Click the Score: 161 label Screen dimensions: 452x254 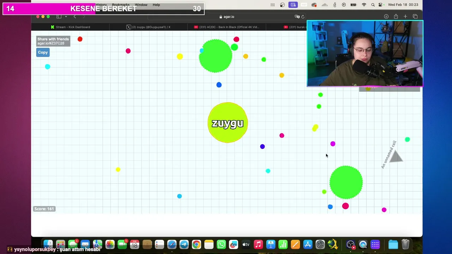[x=44, y=209]
